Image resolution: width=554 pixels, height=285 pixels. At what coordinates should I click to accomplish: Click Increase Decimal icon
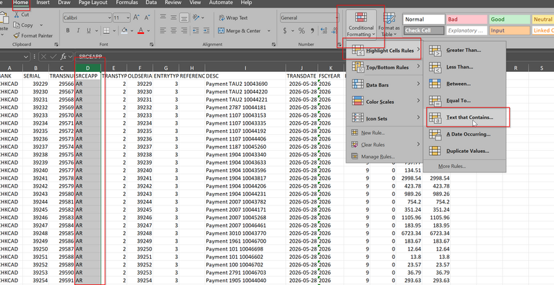click(x=323, y=30)
